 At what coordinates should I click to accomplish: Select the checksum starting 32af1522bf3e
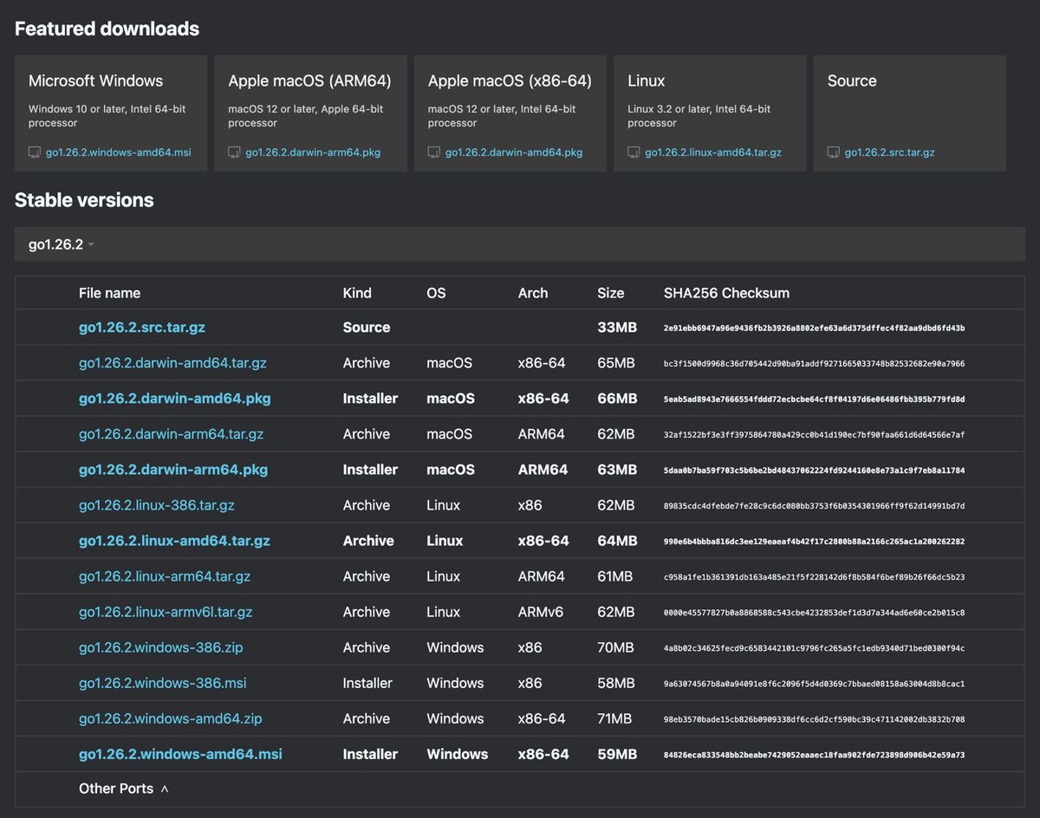[814, 435]
